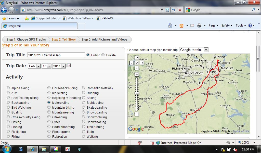This screenshot has height=153, width=261.
Task: Click the Print icon
Action: click(199, 26)
